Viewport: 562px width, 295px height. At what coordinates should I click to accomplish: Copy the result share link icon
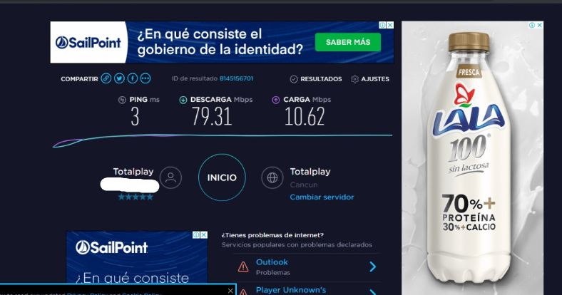point(106,78)
